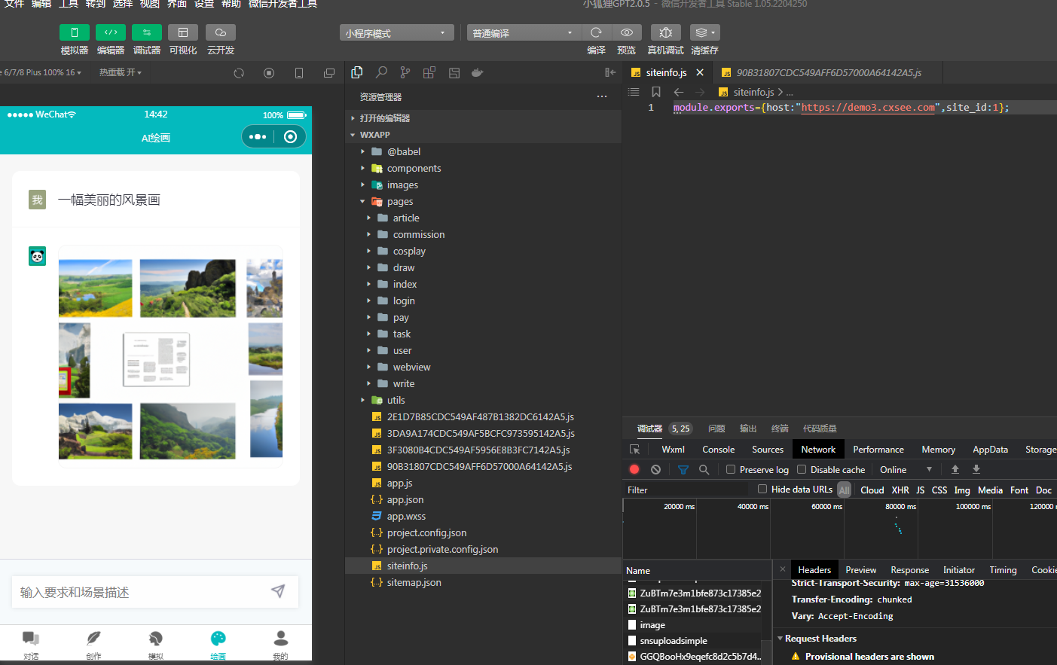Collapse the Request Headers section
The height and width of the screenshot is (665, 1057).
(x=781, y=638)
